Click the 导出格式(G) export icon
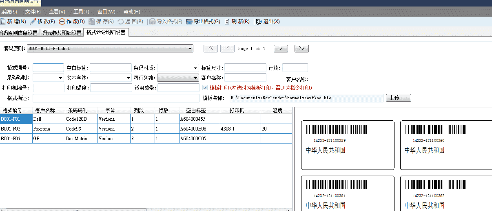This screenshot has width=492, height=211. [x=189, y=22]
